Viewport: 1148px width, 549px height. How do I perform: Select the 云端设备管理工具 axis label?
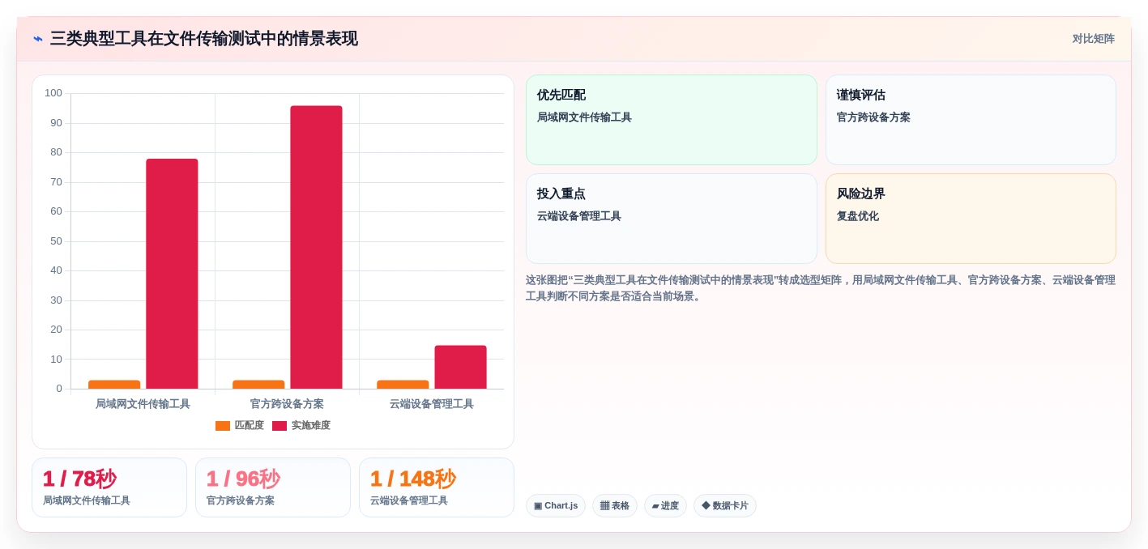431,404
